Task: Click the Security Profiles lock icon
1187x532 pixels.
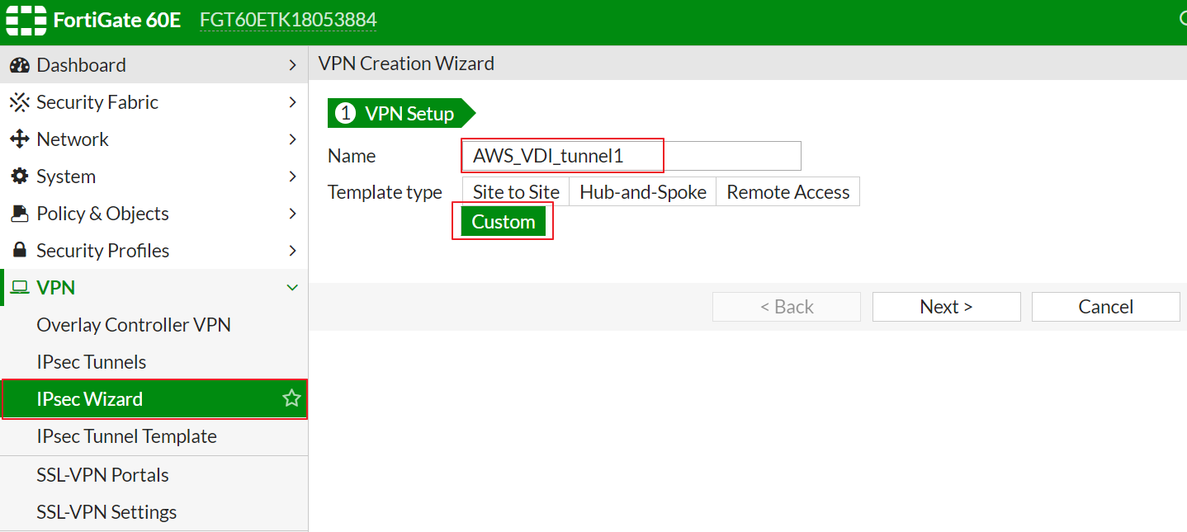Action: pos(20,251)
